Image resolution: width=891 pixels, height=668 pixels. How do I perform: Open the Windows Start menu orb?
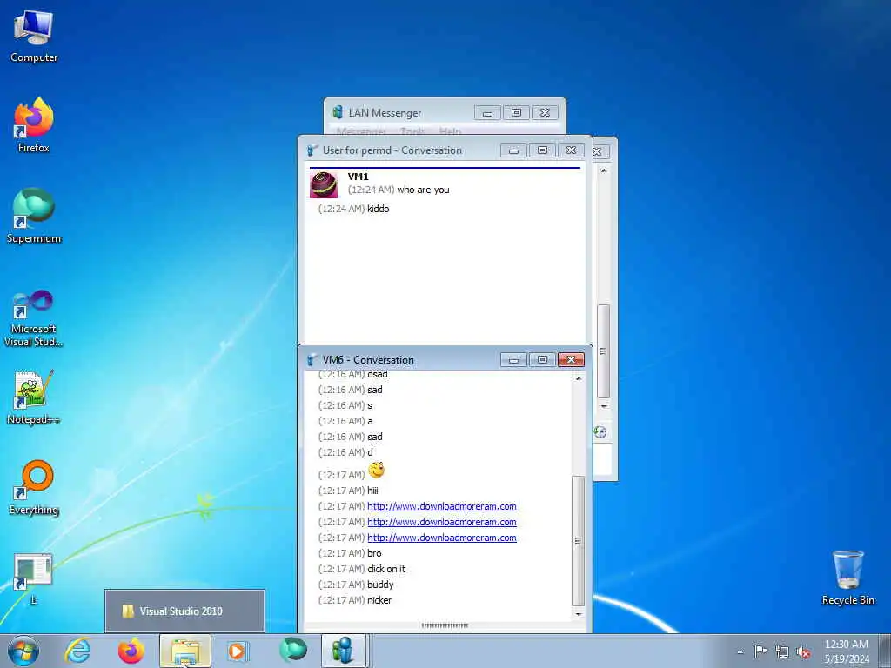[x=23, y=651]
